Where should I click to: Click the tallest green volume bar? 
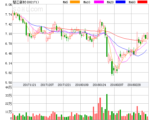107,107
